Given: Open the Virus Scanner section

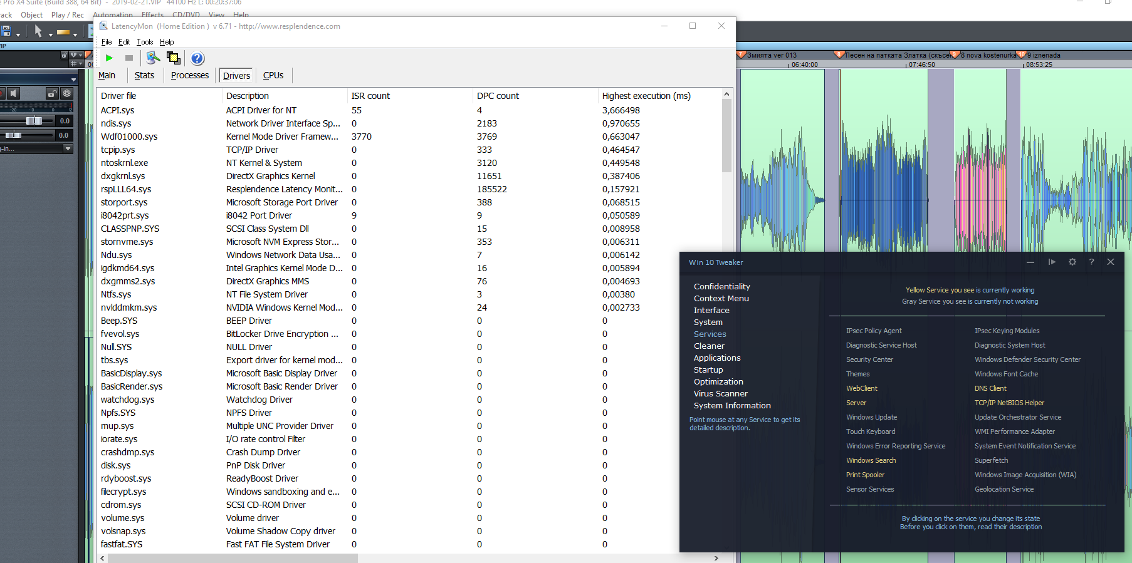Looking at the screenshot, I should [720, 393].
